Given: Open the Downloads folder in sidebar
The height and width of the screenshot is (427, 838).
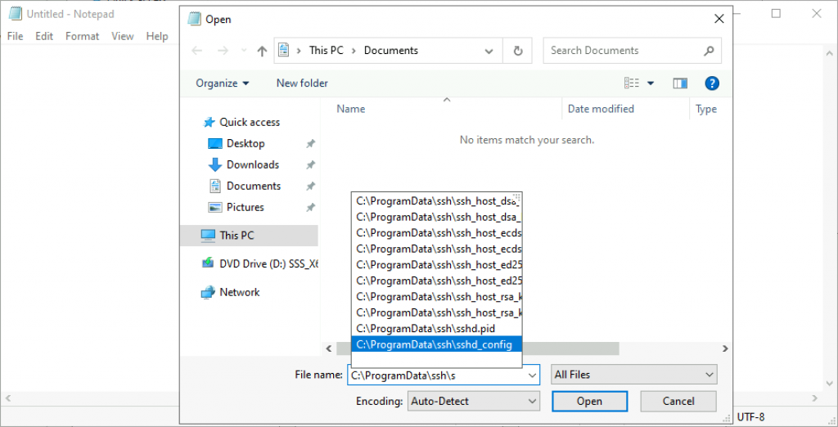Looking at the screenshot, I should point(252,164).
